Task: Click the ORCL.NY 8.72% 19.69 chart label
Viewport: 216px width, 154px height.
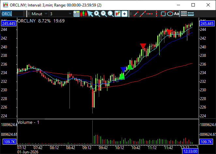Action: (x=41, y=21)
